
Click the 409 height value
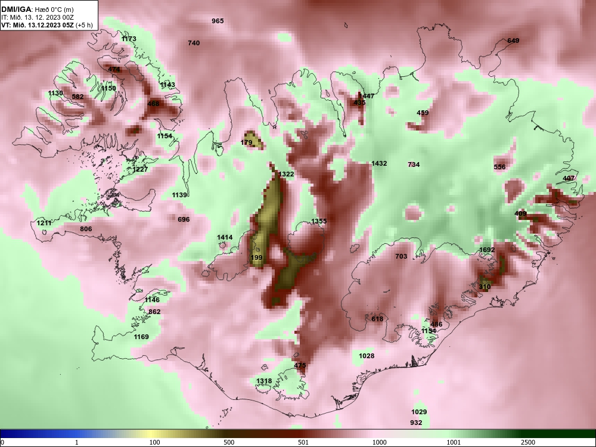[x=520, y=213]
